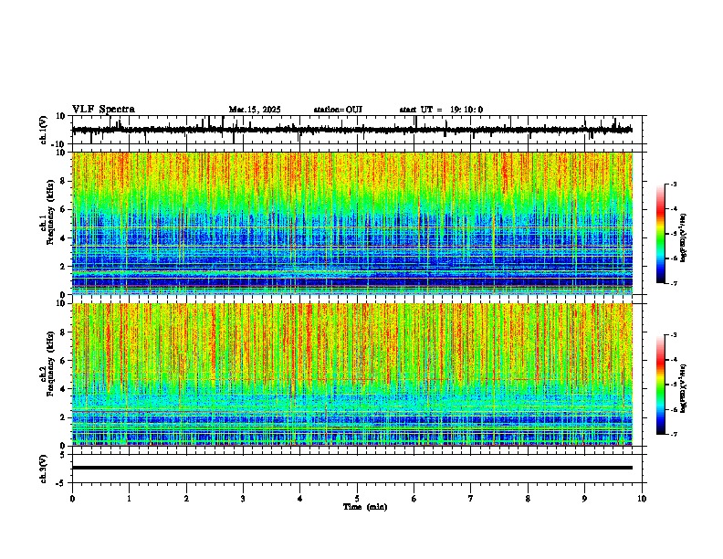The height and width of the screenshot is (559, 723).
Task: Click the "Time (min)" x-axis label
Action: [365, 507]
